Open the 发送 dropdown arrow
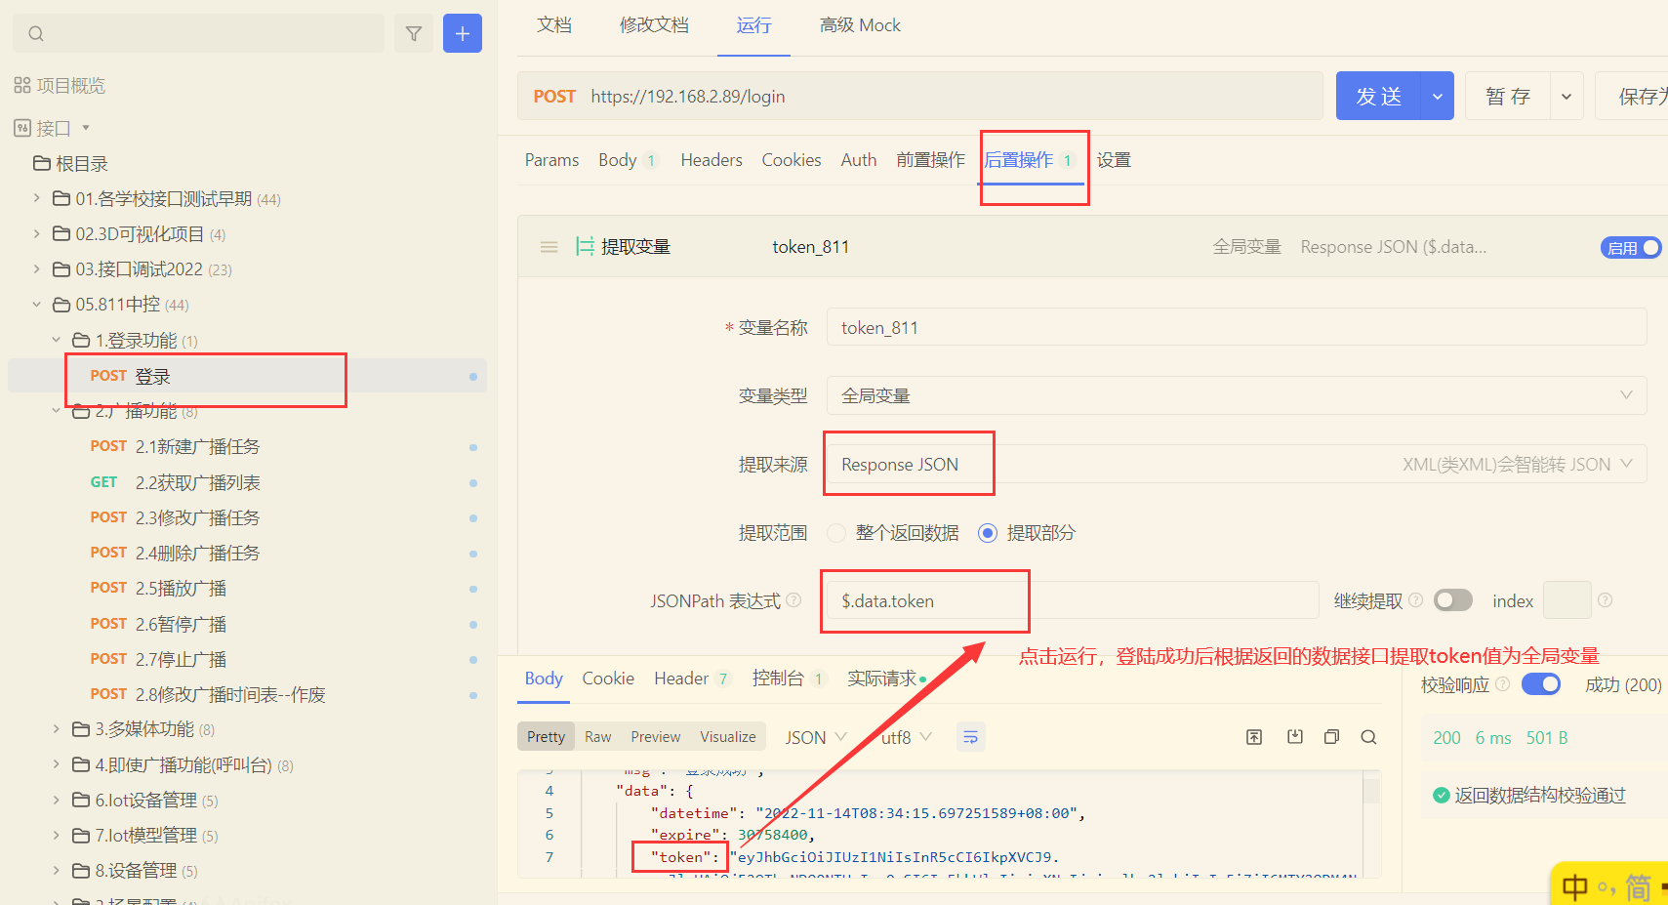Viewport: 1668px width, 905px height. pyautogui.click(x=1437, y=97)
